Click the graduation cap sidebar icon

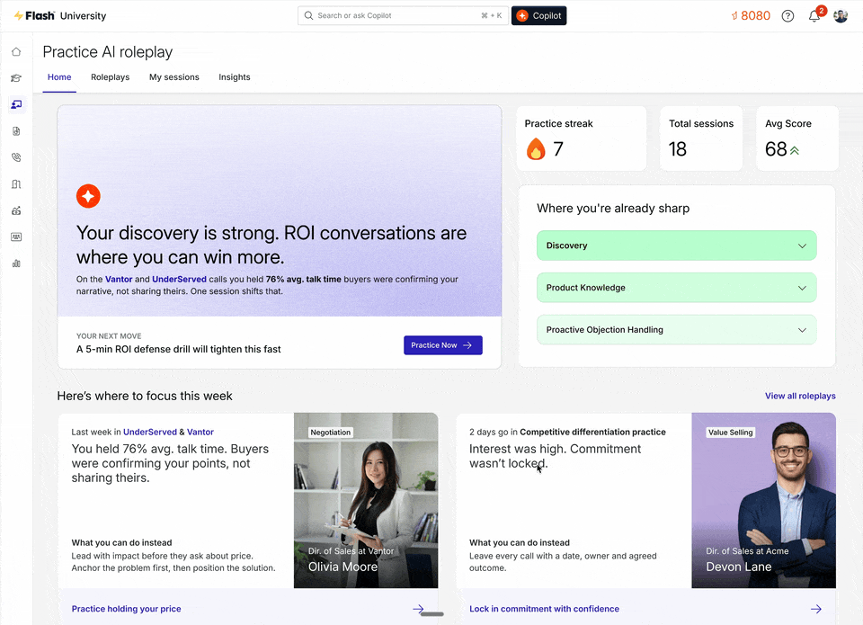click(x=16, y=78)
